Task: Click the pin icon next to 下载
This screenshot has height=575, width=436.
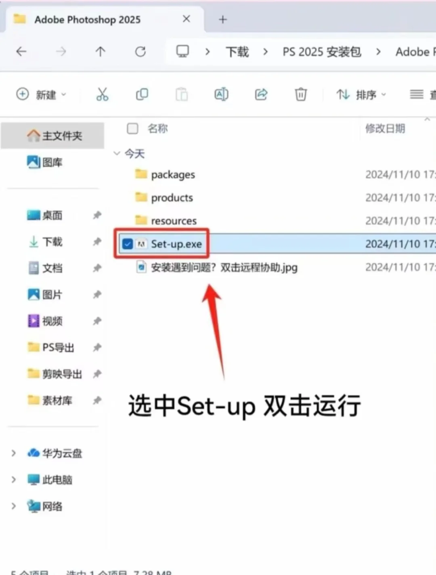Action: (97, 242)
